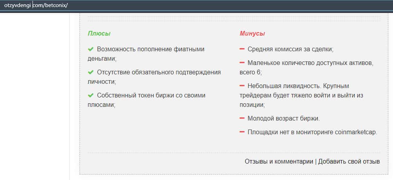393x180 pixels.
Task: Click the text Молодой возраст биржи
Action: click(284, 119)
